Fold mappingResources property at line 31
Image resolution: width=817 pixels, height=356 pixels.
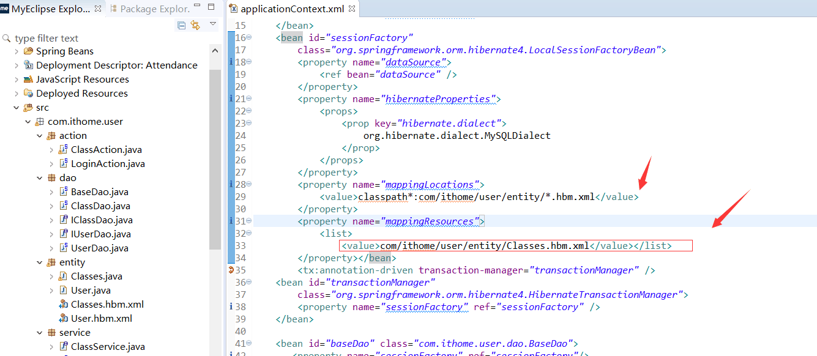[x=249, y=221]
